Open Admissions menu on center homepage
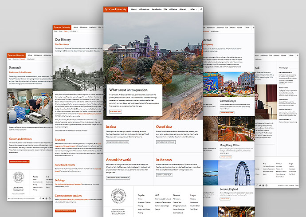Screen dimensions: 306x217 click(x=144, y=9)
